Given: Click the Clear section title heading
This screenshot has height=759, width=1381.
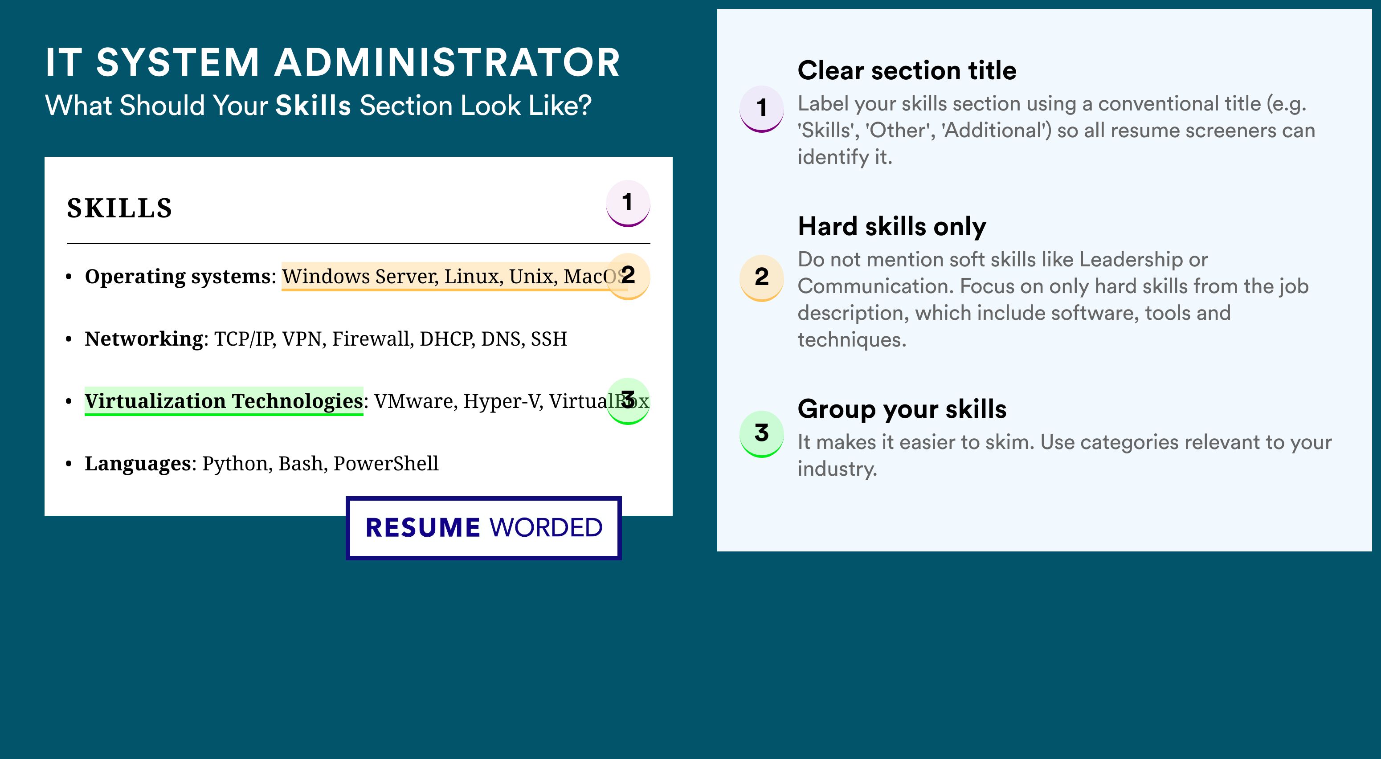Looking at the screenshot, I should 907,70.
